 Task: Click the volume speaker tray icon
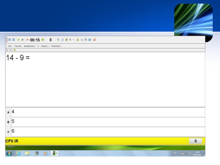[x=190, y=153]
